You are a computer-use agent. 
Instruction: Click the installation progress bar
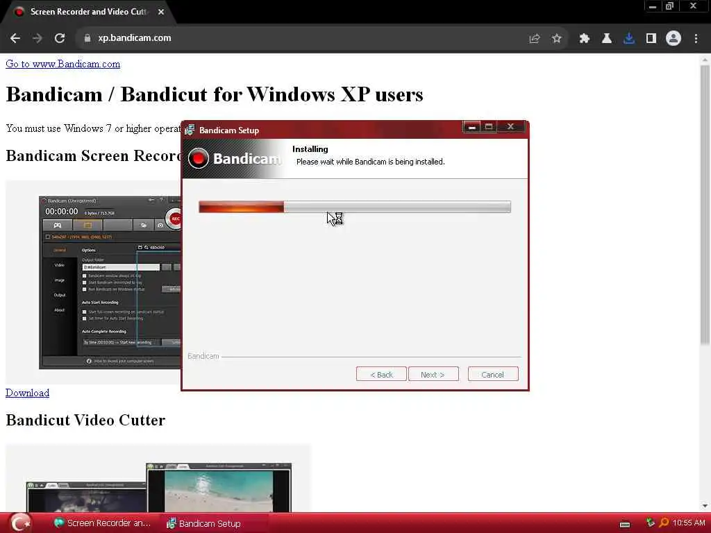(x=355, y=207)
